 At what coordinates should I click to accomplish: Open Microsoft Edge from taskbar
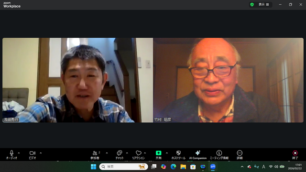173,167
